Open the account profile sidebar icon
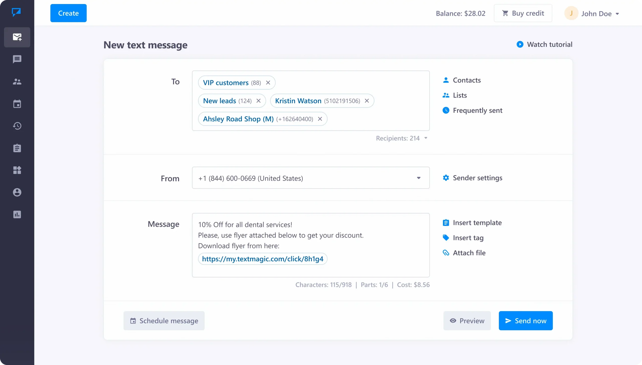This screenshot has height=365, width=642. coord(17,192)
